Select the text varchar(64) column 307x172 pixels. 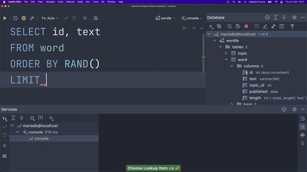tap(261, 79)
